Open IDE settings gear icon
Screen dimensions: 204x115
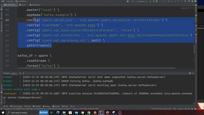[x=192, y=1]
